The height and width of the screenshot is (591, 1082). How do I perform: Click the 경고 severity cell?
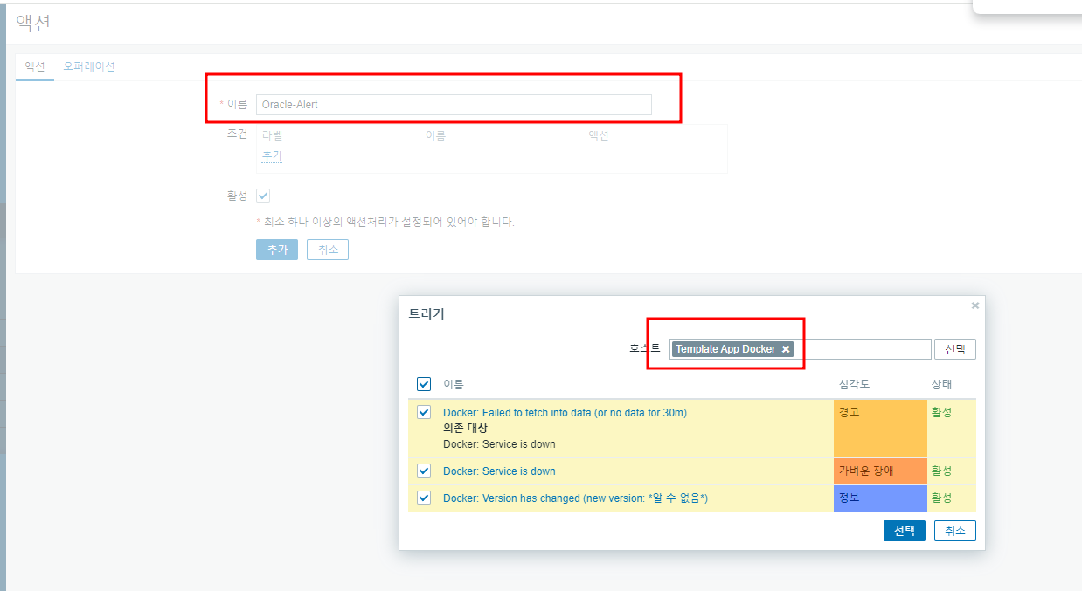[x=880, y=429]
